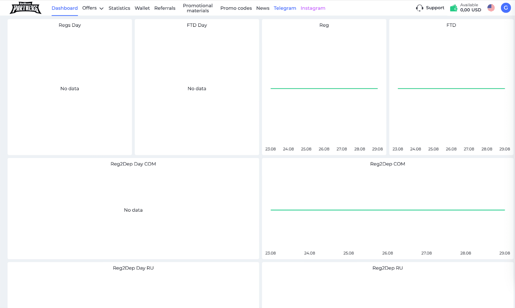Select Promotional materials in the navbar
Screen dimensions: 515x308
pyautogui.click(x=198, y=8)
